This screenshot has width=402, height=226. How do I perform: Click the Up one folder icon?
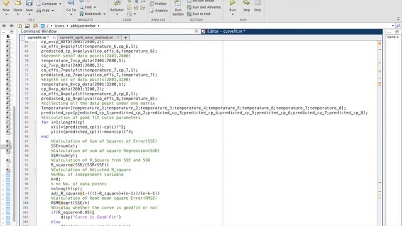19,26
